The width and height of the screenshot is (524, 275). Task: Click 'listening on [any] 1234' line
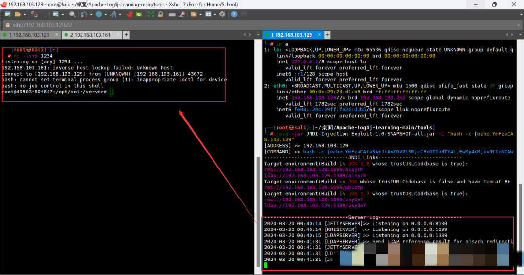42,62
